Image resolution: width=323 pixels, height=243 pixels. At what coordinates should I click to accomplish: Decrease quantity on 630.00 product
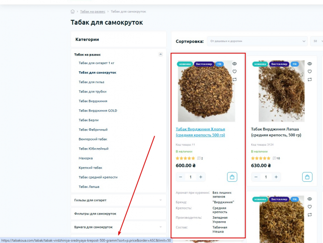coord(256,177)
